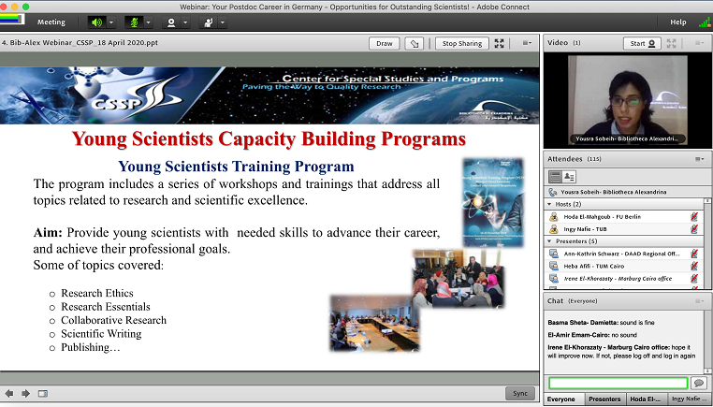
Task: Select the pointer arrow tool button
Action: coord(415,44)
